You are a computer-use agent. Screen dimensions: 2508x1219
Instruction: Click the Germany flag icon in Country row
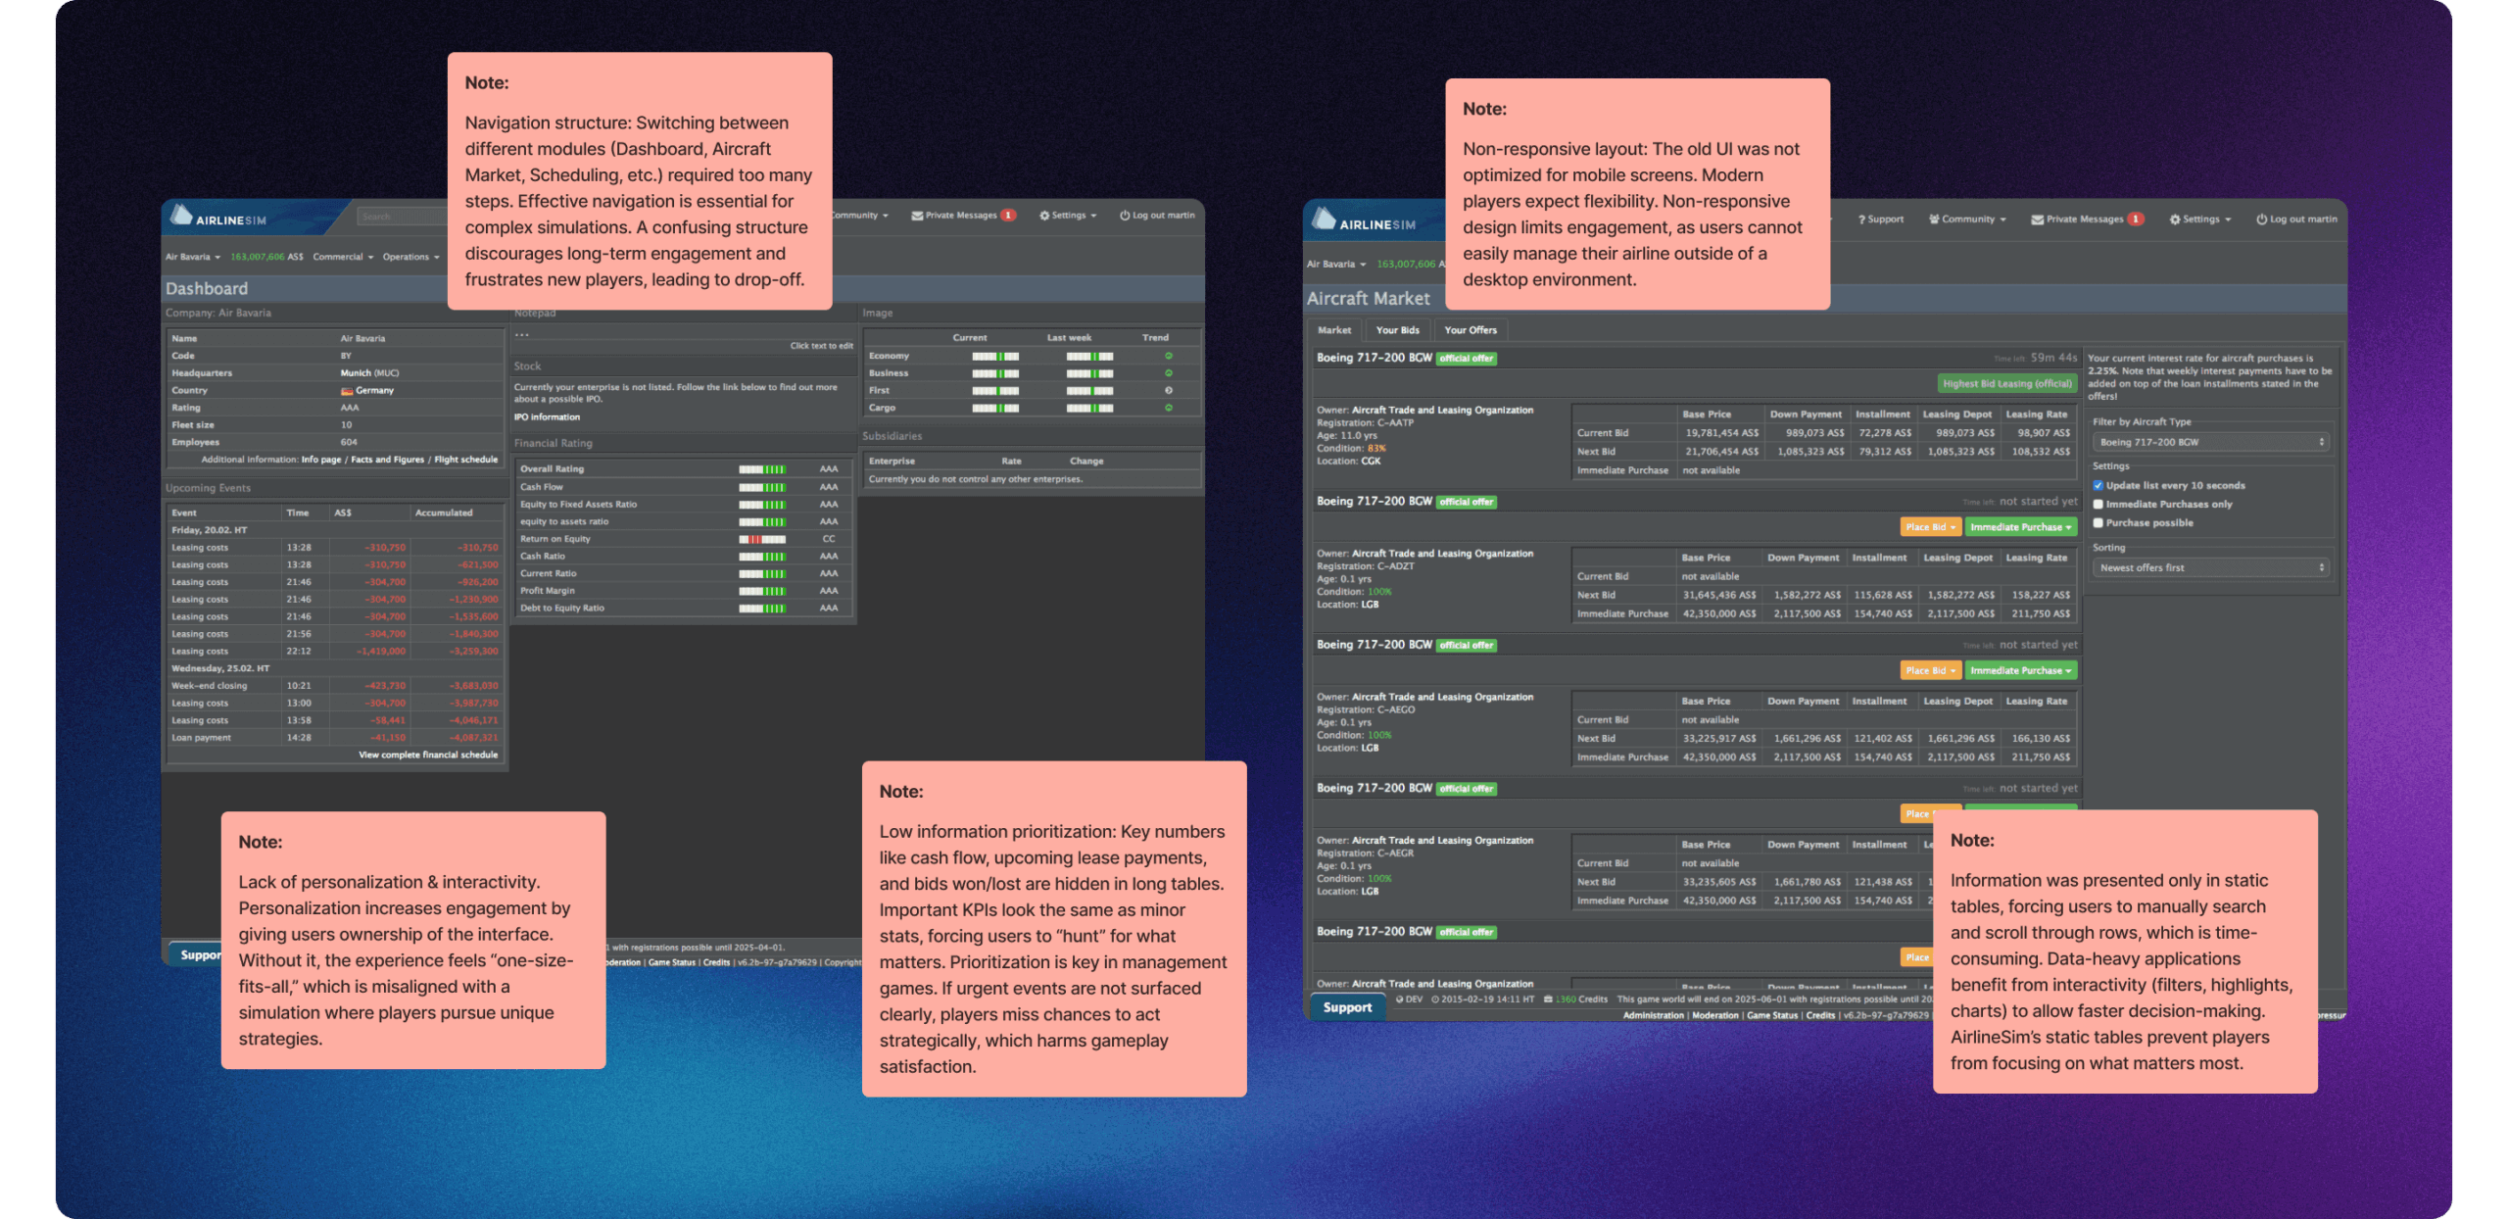347,391
